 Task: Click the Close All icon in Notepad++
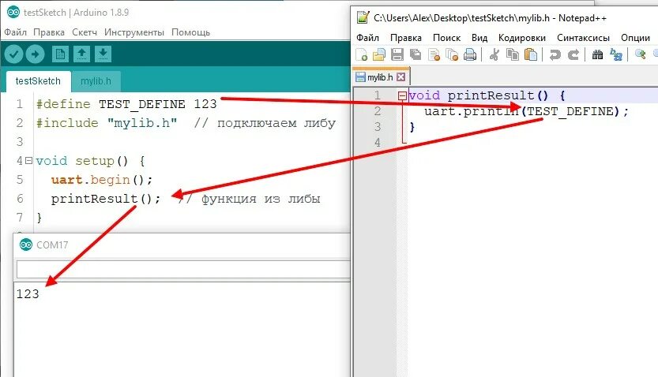(x=452, y=54)
